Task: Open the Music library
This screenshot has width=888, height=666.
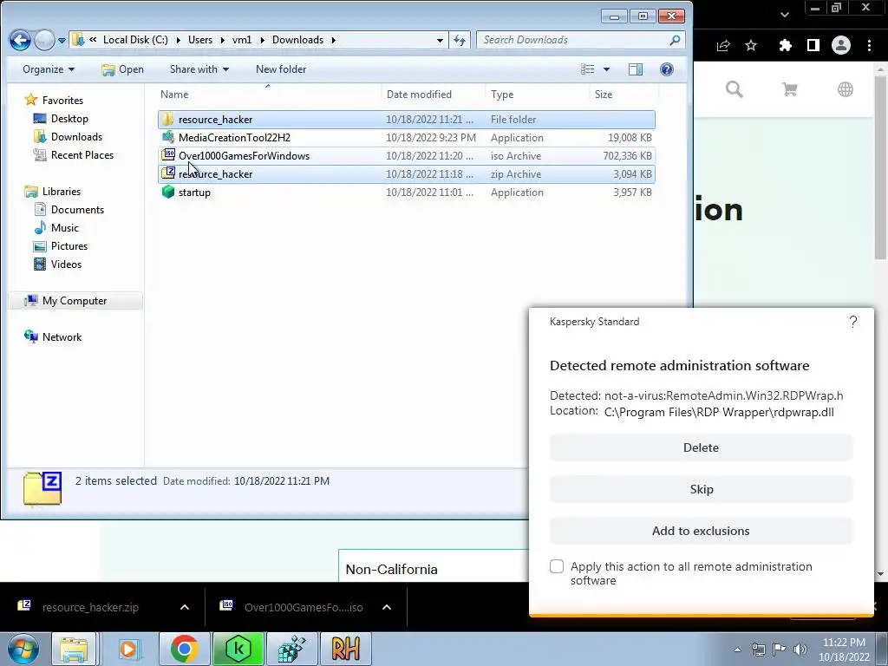Action: pos(56,228)
